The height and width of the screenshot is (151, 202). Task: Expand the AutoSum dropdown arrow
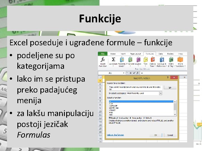pyautogui.click(x=113, y=66)
